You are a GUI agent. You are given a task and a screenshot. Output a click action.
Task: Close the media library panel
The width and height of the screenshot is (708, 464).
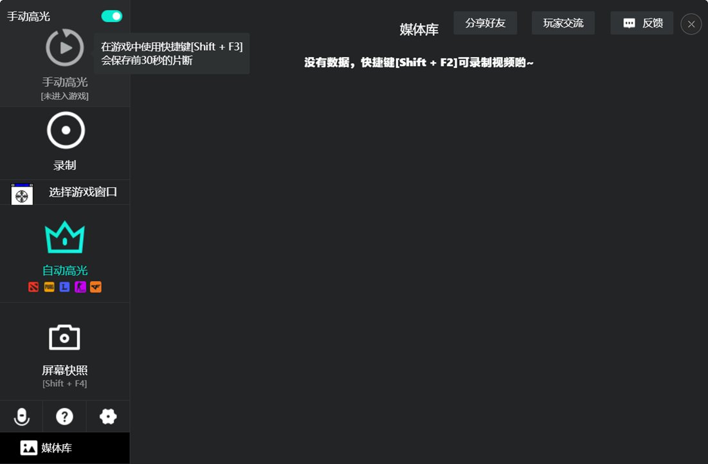tap(691, 24)
